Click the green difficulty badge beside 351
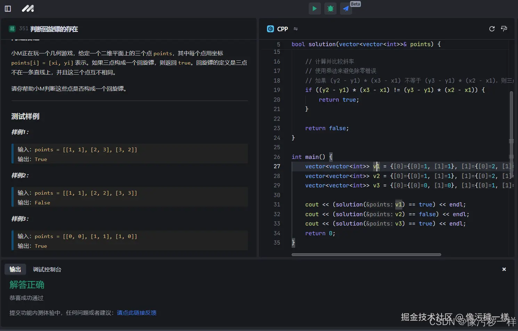This screenshot has height=331, width=518. point(12,29)
